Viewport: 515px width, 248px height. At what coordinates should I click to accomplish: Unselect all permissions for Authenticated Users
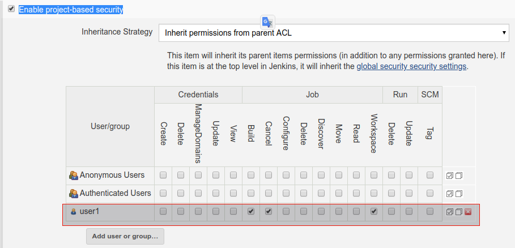[x=459, y=194]
